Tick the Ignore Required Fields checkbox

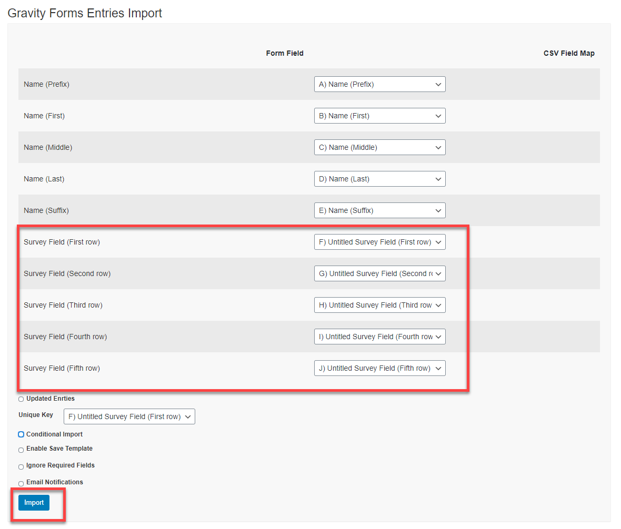[x=21, y=466]
